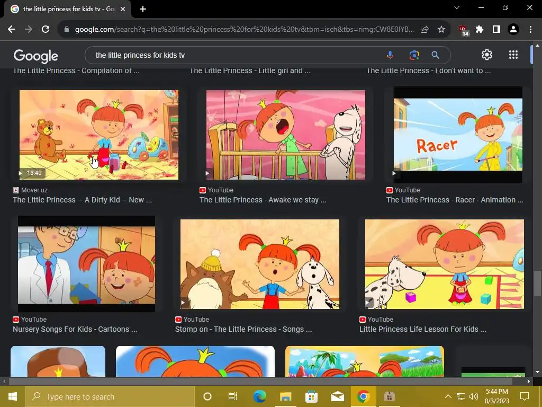Screen dimensions: 542x407
Task: Click the Google logo
Action: (x=35, y=56)
